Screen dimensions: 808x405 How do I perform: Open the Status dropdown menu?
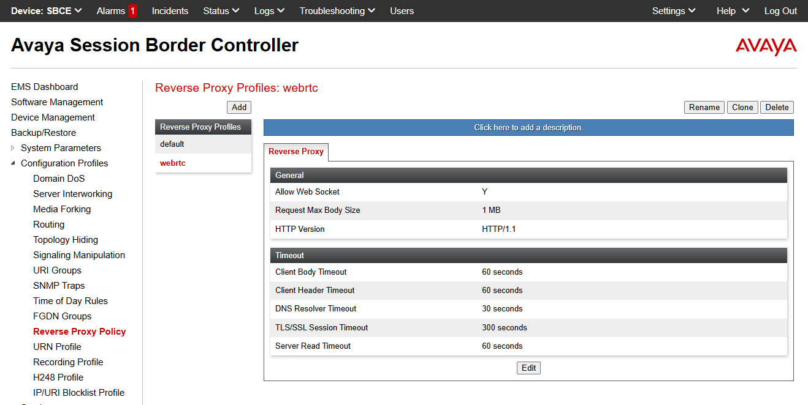pos(221,11)
